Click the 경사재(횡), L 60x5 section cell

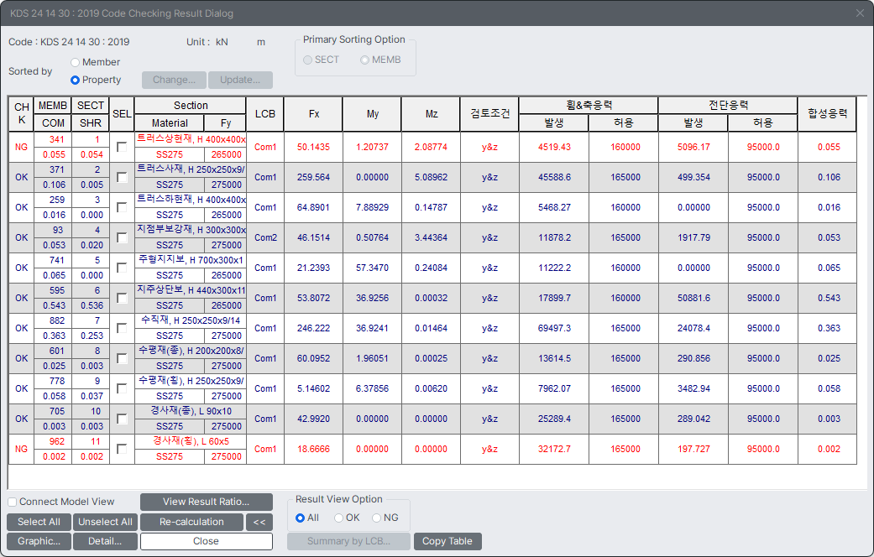pyautogui.click(x=191, y=441)
